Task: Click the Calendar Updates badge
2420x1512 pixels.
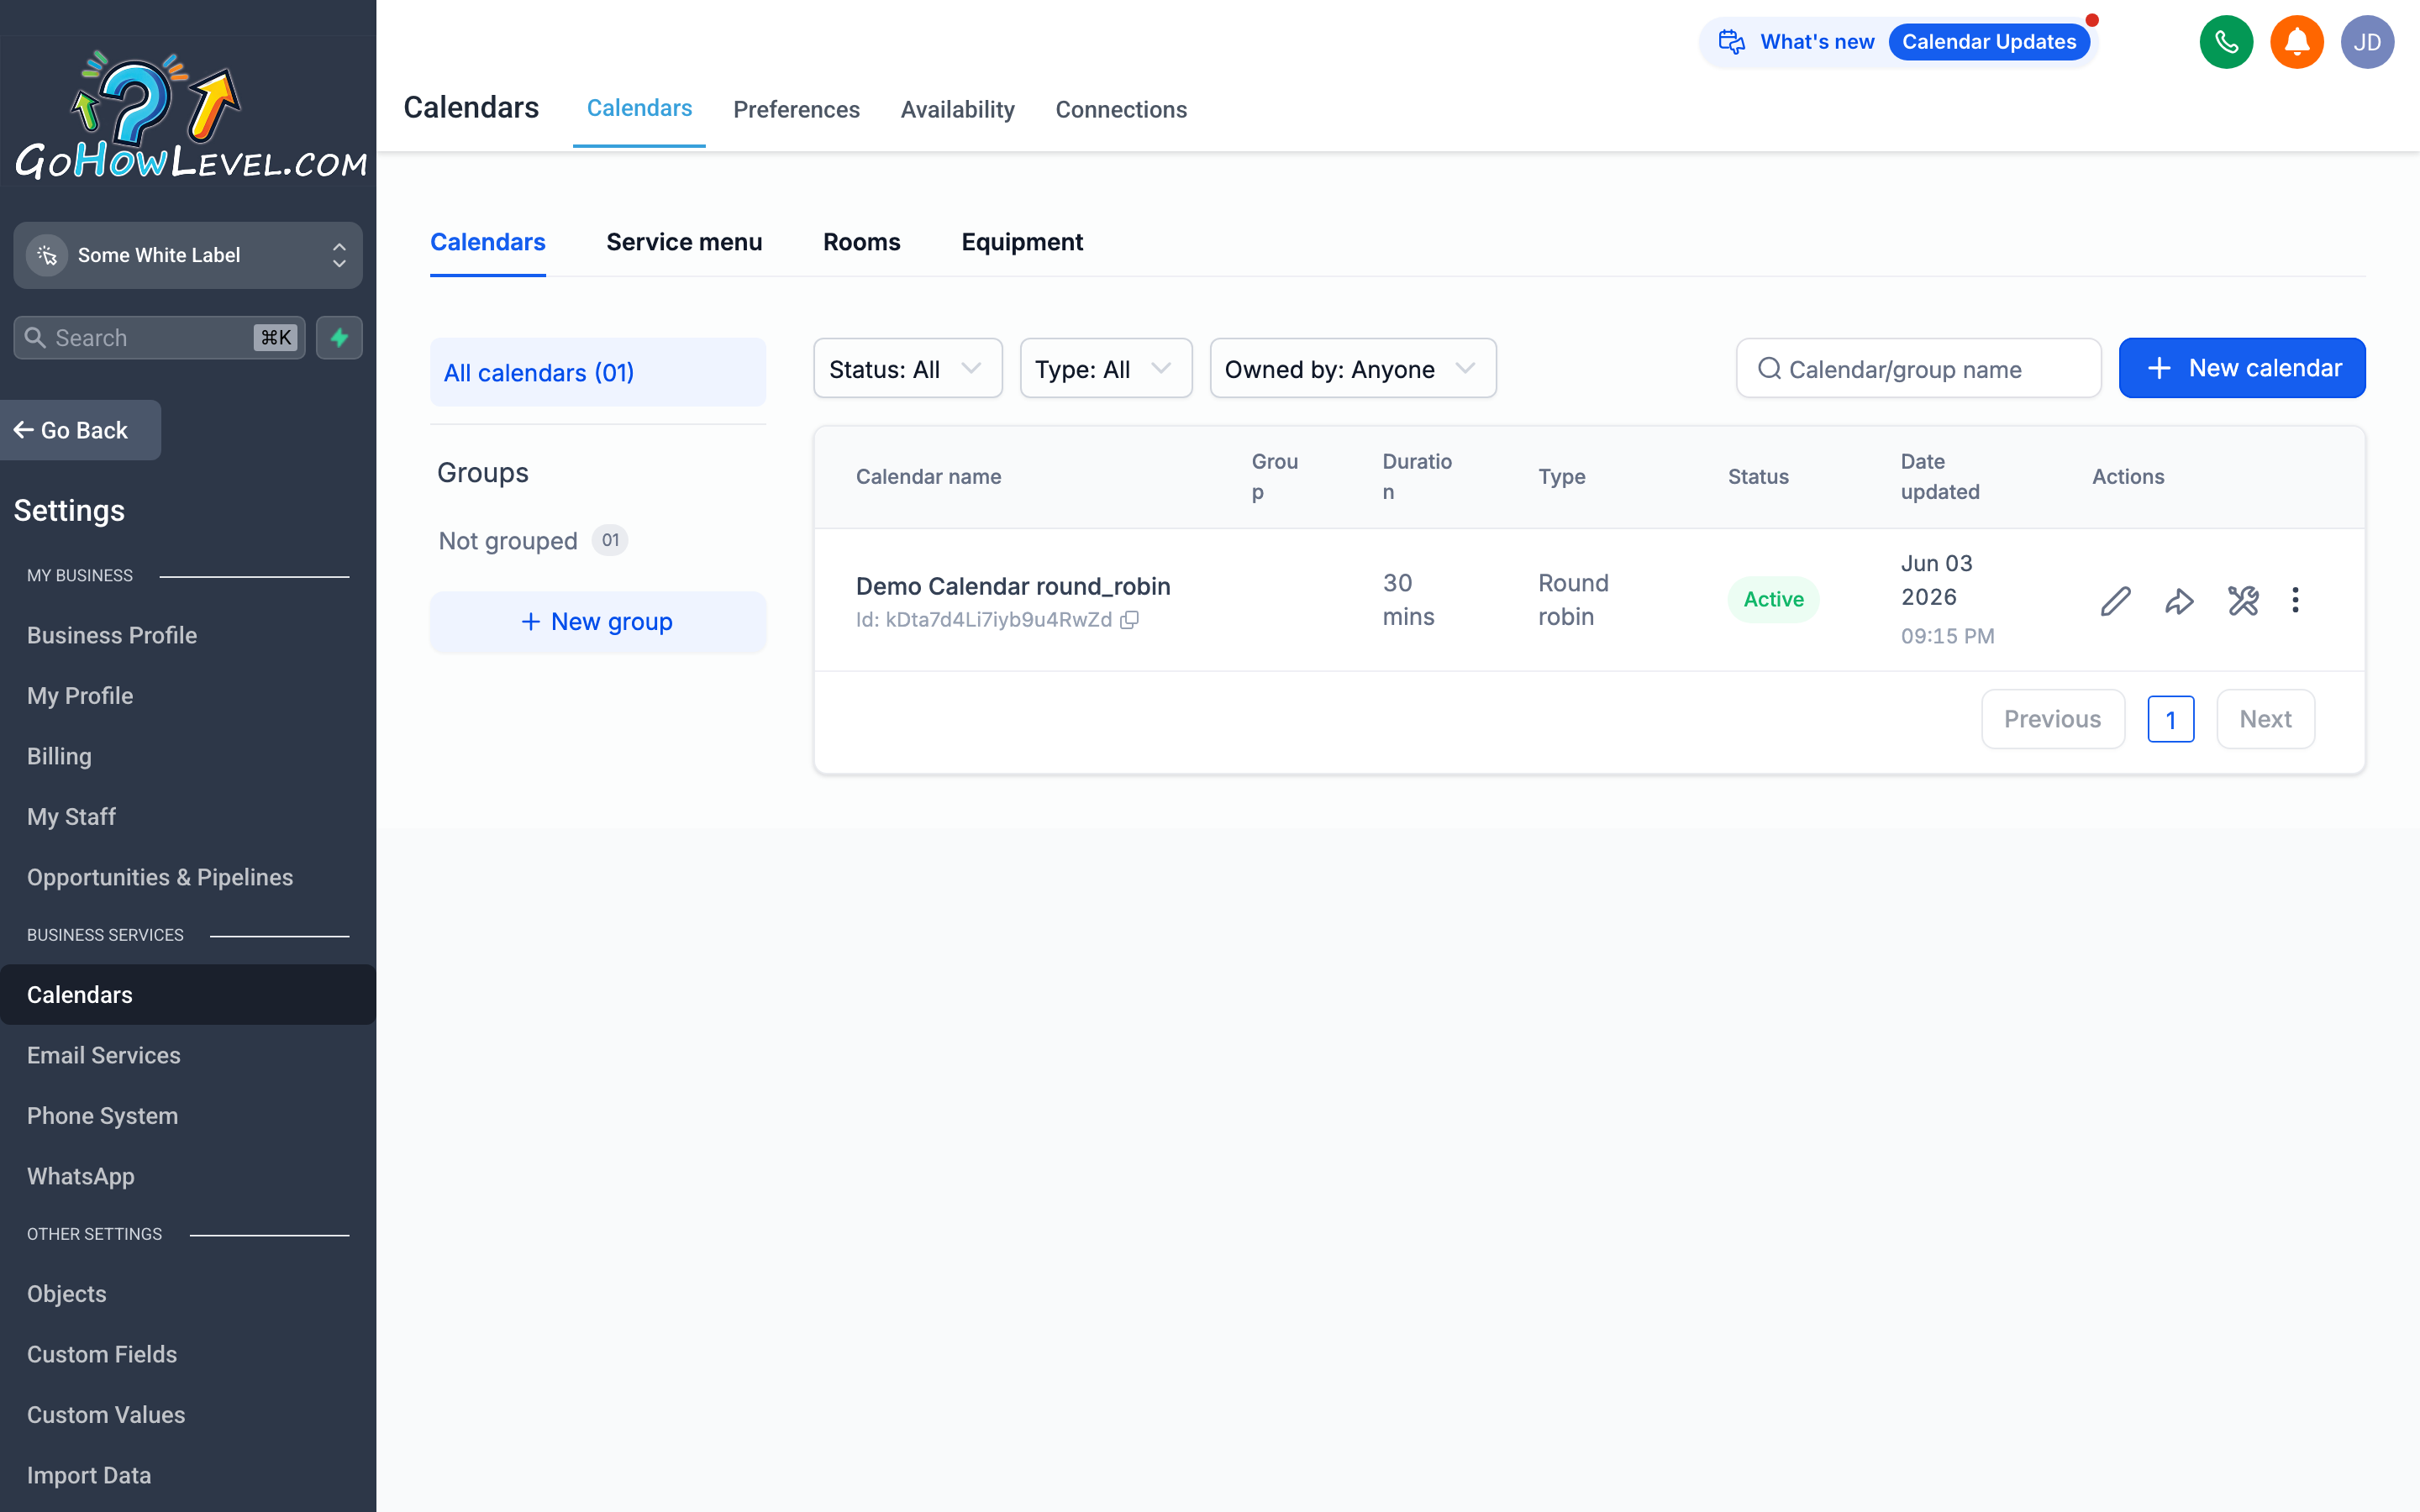Action: (x=1988, y=42)
